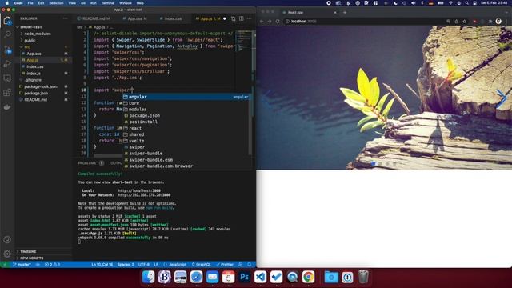The width and height of the screenshot is (512, 288).
Task: Open Mail from the dock
Action: pyautogui.click(x=212, y=277)
